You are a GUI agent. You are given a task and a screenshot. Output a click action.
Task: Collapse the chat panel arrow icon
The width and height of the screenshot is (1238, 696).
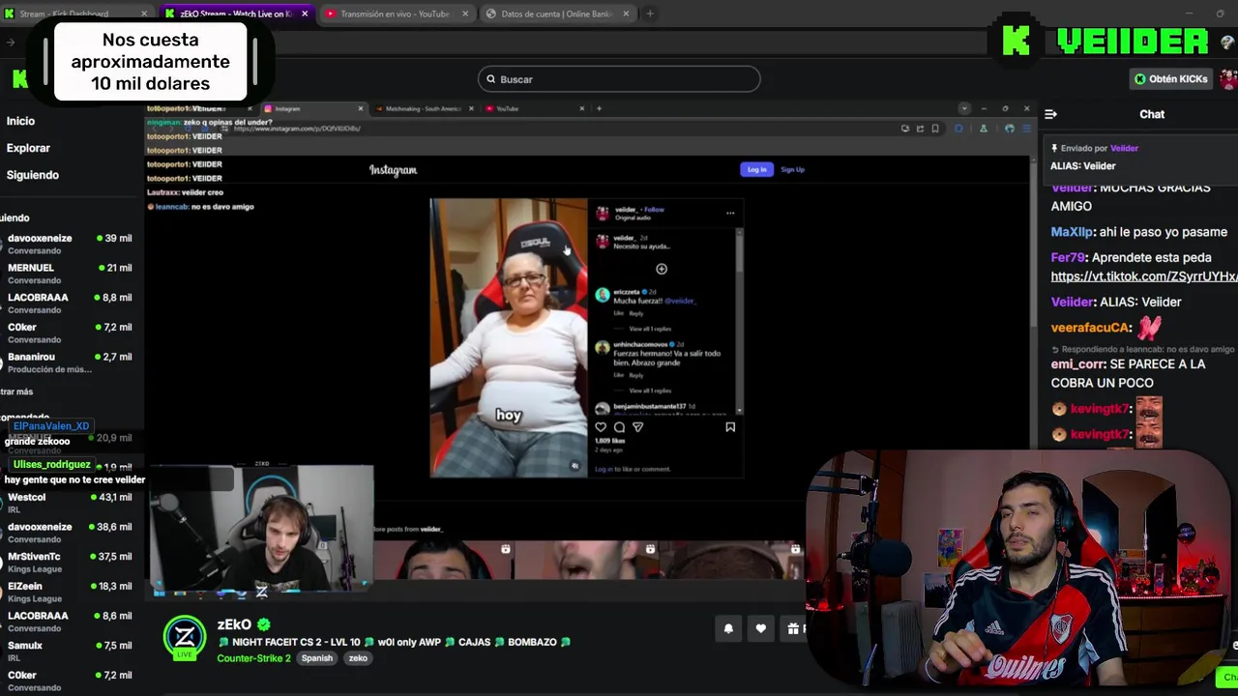click(x=1050, y=114)
